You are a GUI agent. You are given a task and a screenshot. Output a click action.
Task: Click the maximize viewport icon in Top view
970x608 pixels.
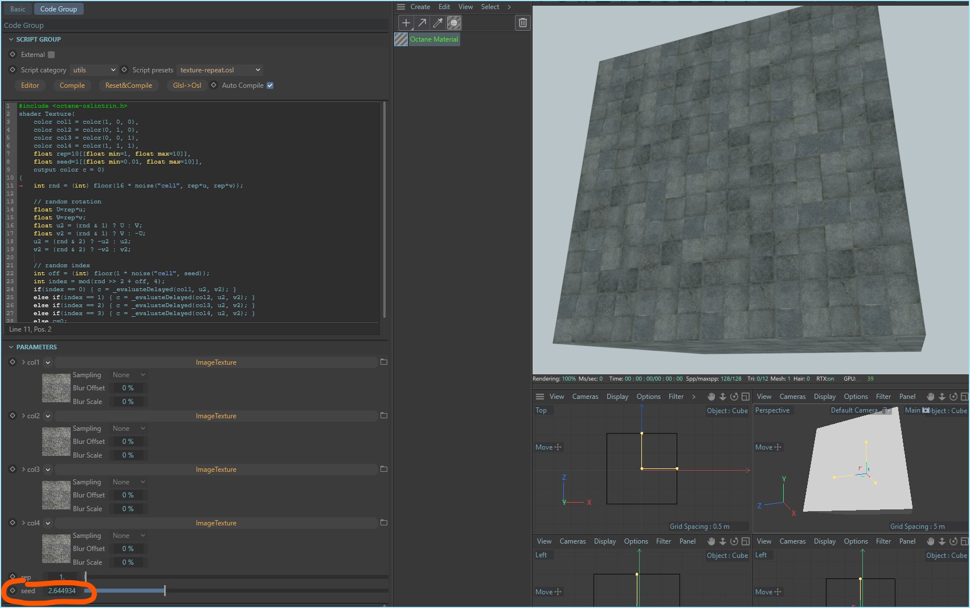[745, 397]
